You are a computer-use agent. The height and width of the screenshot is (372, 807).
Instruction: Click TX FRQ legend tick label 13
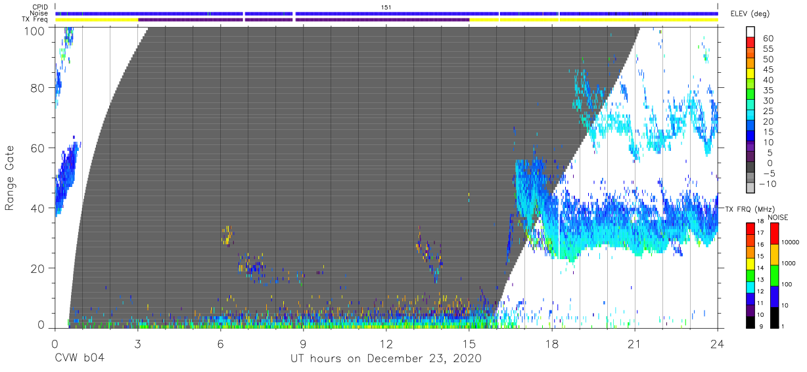pyautogui.click(x=760, y=279)
